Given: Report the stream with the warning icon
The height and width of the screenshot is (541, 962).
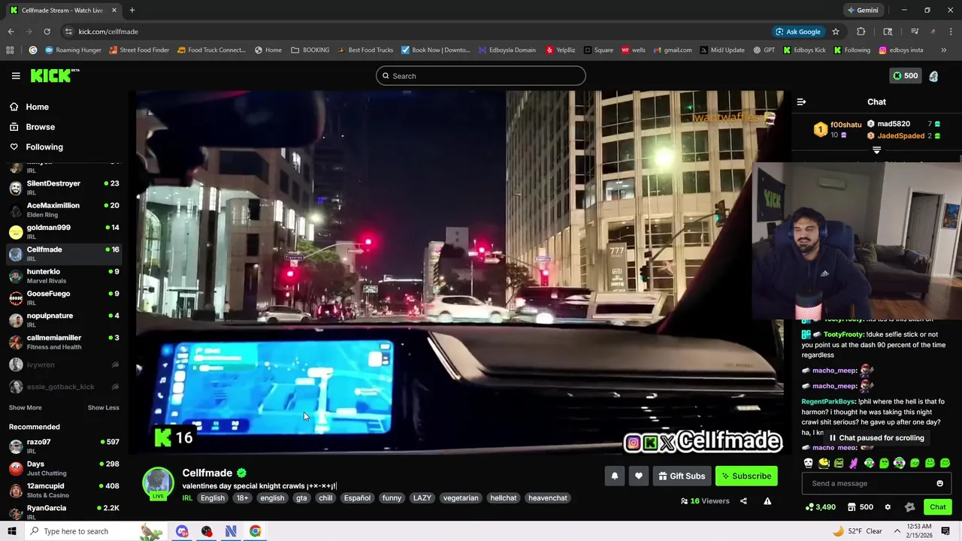Looking at the screenshot, I should coord(767,501).
